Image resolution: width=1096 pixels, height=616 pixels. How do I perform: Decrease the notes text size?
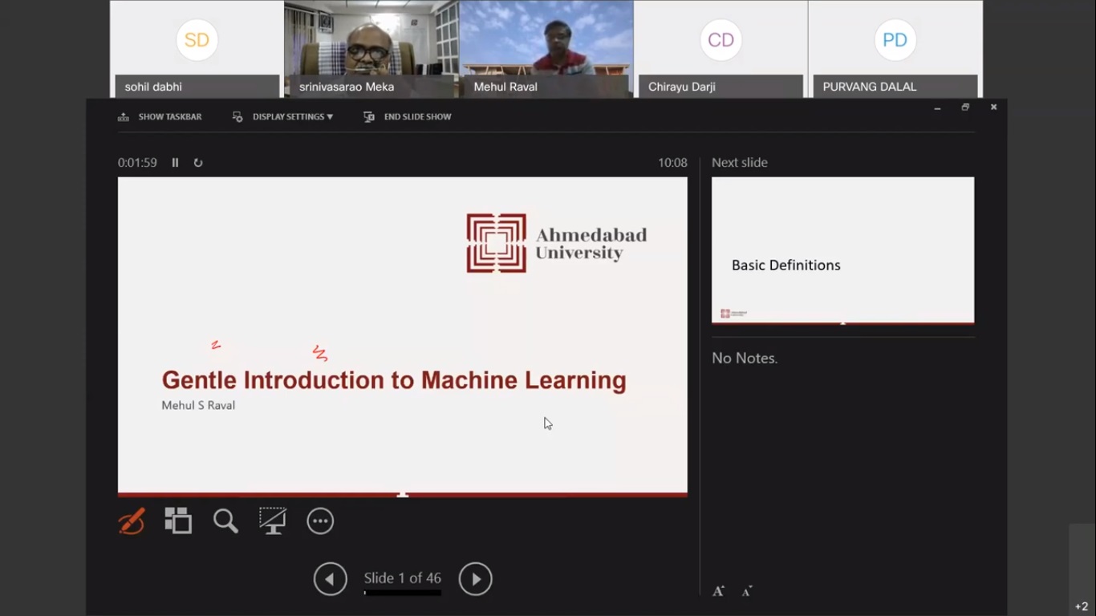747,591
